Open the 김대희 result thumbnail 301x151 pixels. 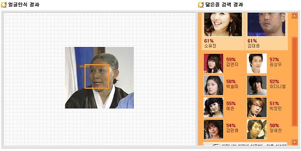[266, 24]
